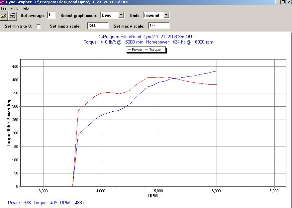Viewport: 292px width, 208px height.
Task: Open the Help menu
Action: (x=25, y=8)
